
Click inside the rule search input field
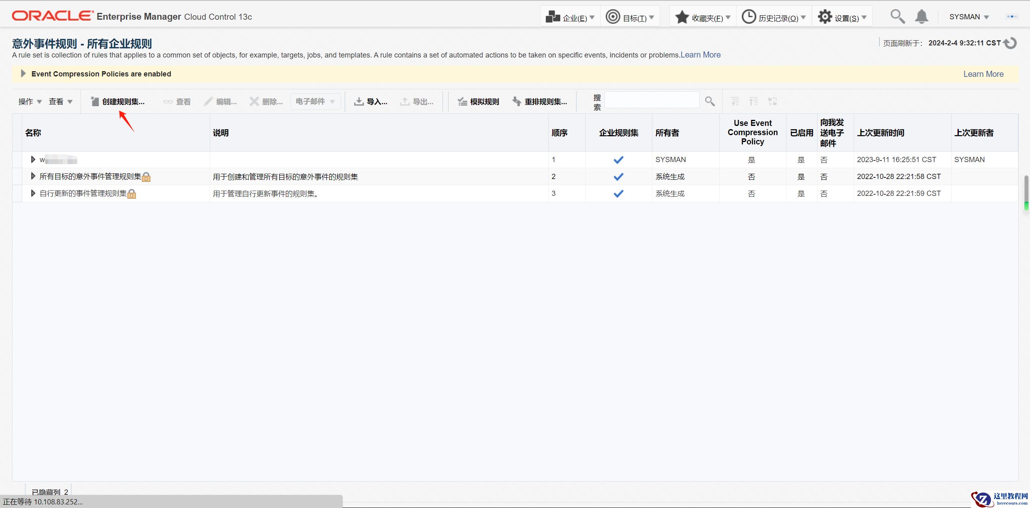pyautogui.click(x=652, y=100)
